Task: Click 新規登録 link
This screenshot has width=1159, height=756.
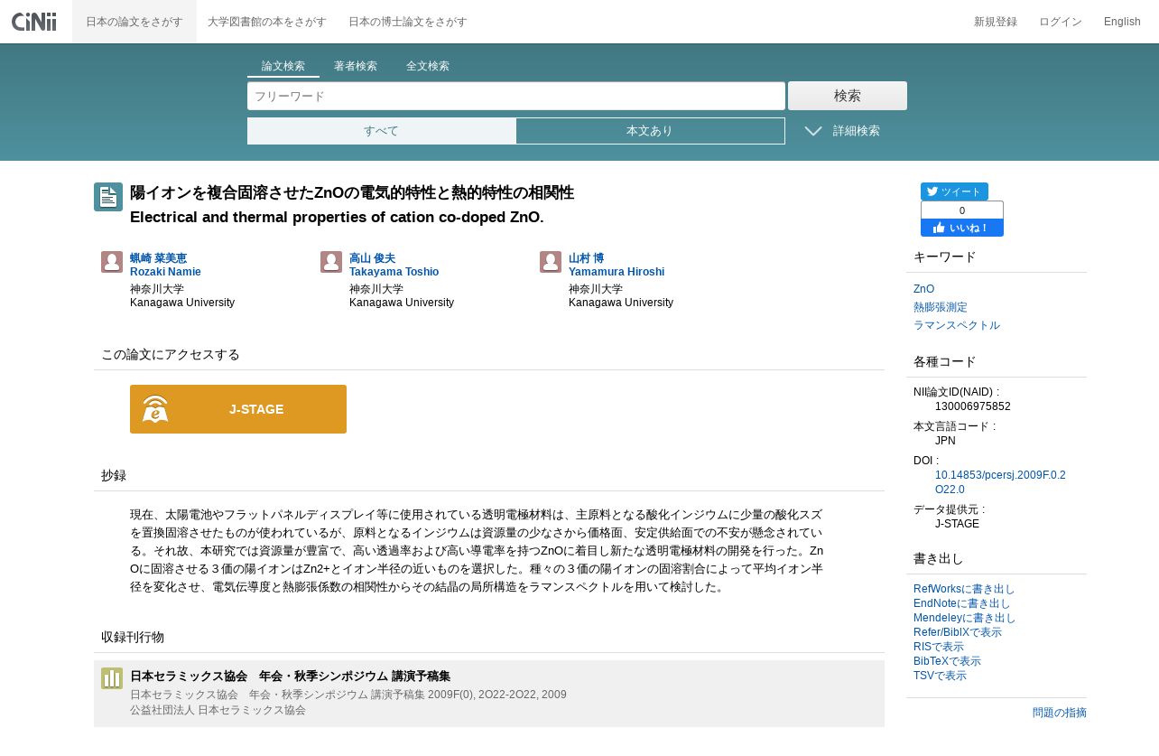Action: coord(996,22)
